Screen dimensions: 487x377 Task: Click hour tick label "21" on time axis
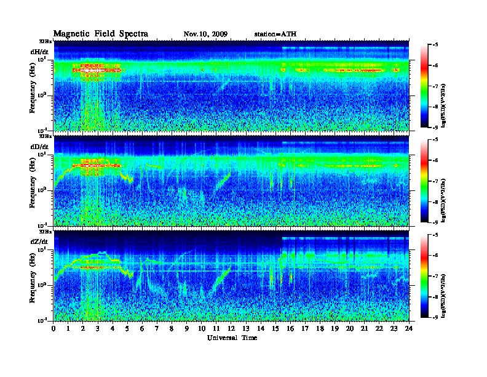[364, 328]
